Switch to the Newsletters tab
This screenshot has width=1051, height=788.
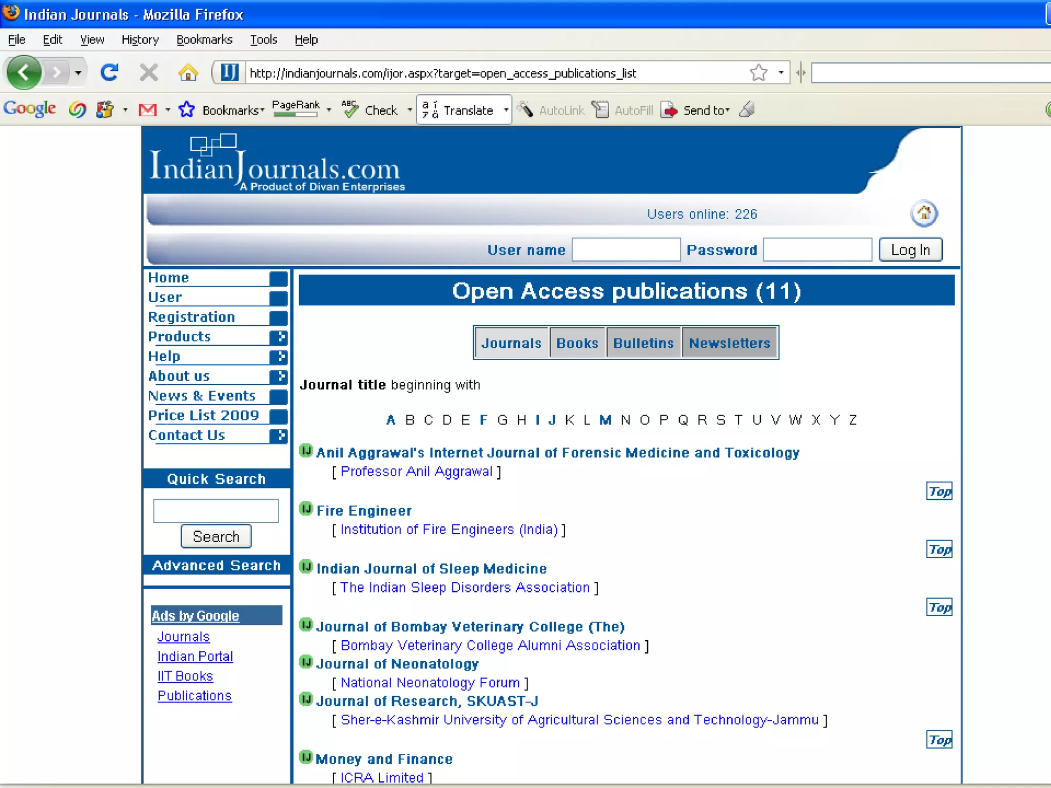click(x=729, y=343)
